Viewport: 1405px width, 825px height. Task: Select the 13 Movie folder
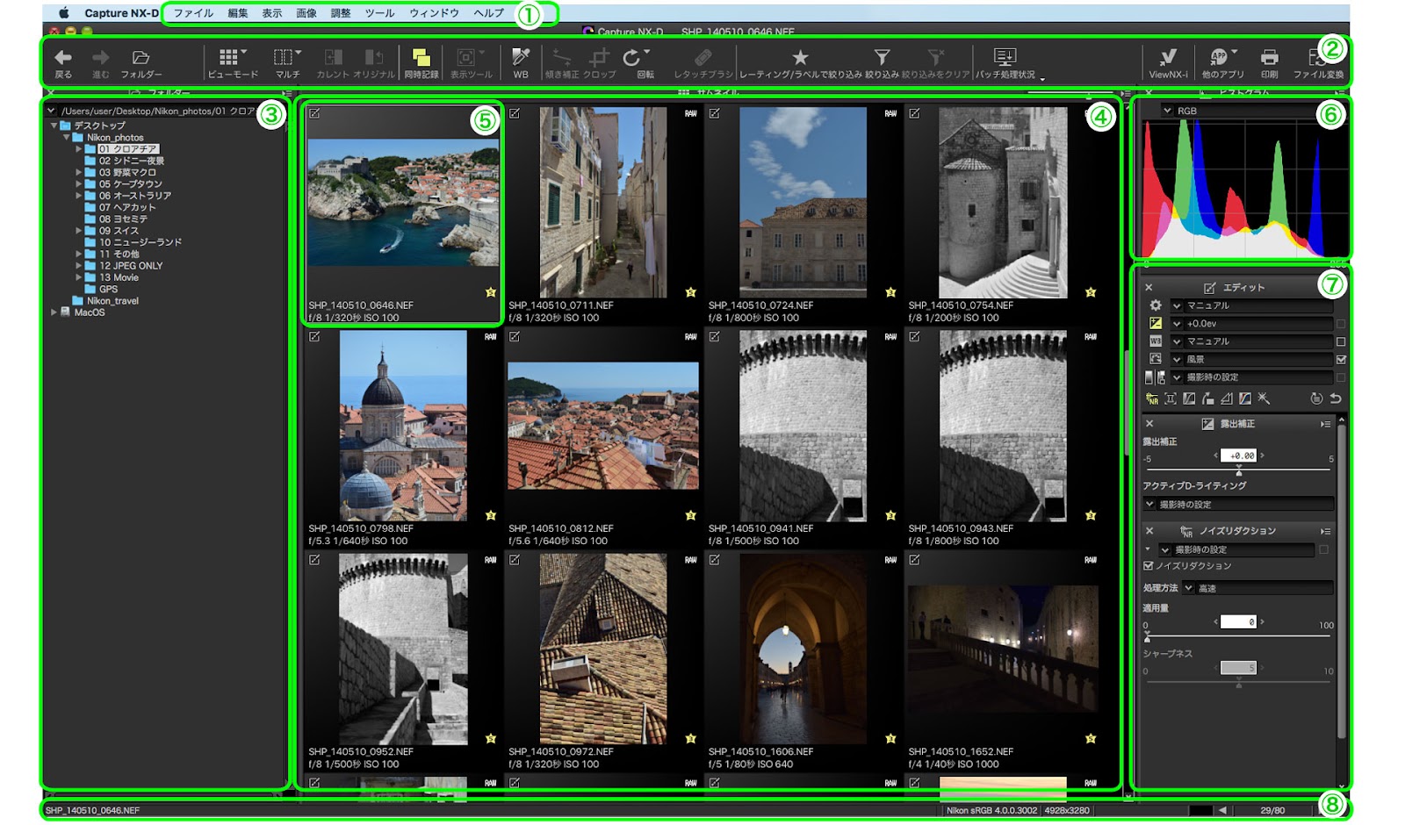[x=119, y=277]
